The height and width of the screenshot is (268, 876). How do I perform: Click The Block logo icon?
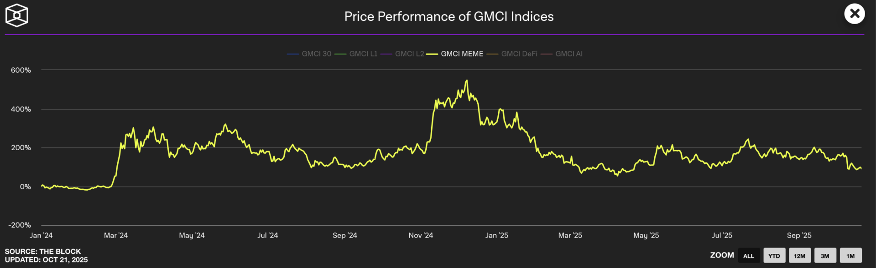(x=17, y=15)
